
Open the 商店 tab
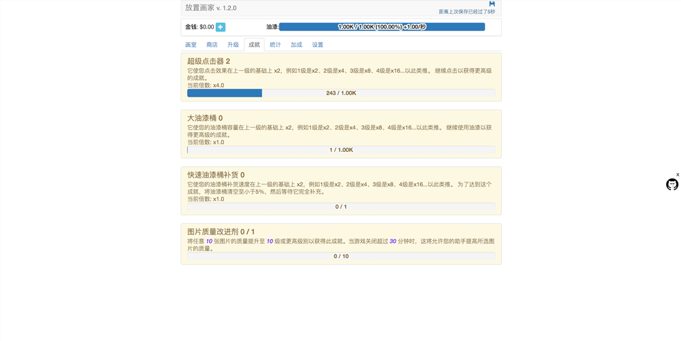[x=212, y=45]
